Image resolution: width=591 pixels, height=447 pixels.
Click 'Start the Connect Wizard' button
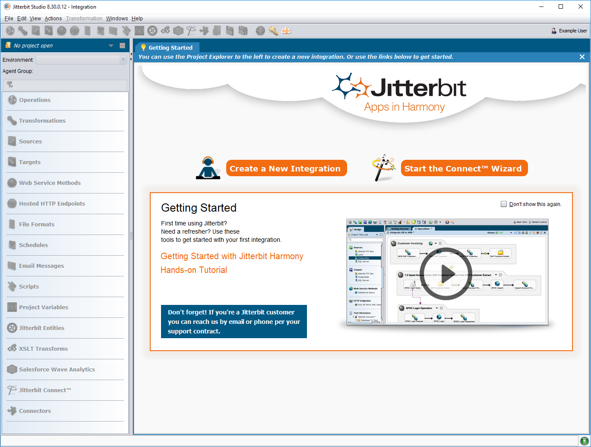pyautogui.click(x=464, y=168)
